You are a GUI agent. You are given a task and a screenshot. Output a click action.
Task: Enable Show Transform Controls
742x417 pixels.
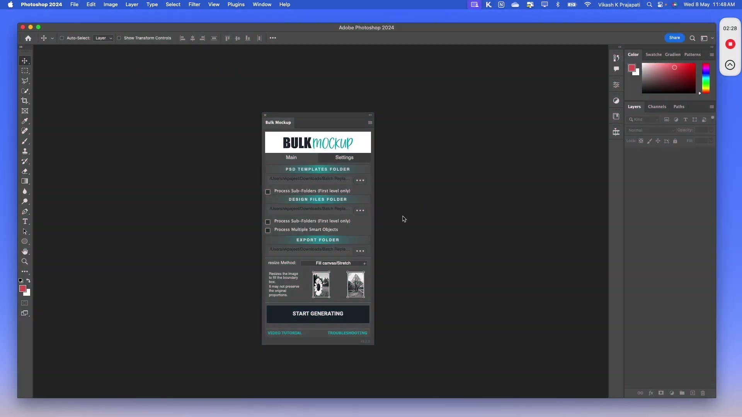[x=119, y=38]
